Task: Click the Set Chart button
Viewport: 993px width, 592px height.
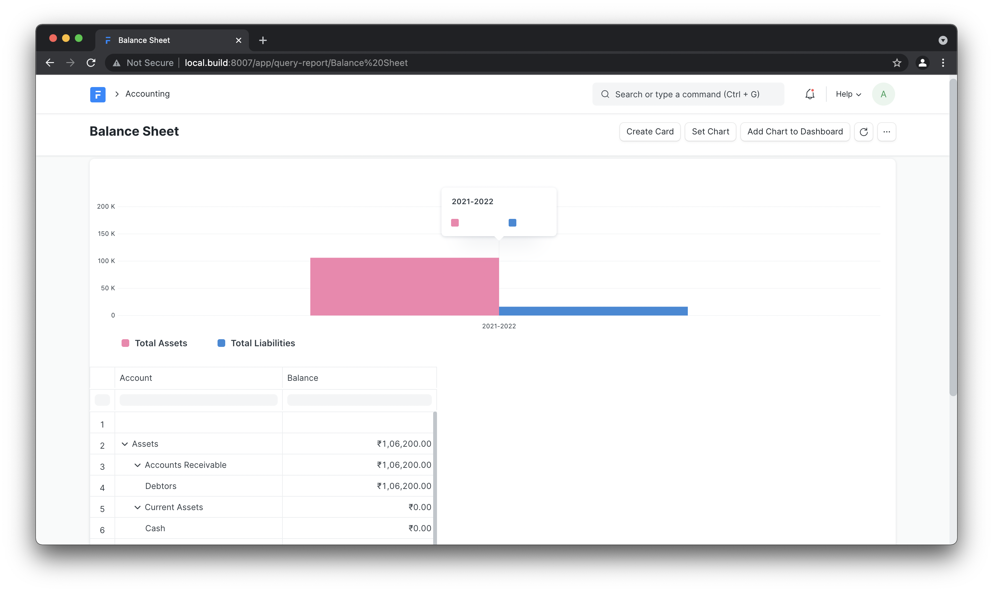Action: coord(710,132)
